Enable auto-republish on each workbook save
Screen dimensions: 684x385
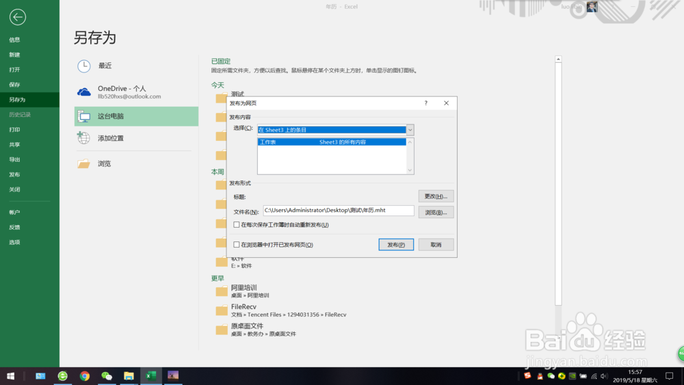click(237, 225)
